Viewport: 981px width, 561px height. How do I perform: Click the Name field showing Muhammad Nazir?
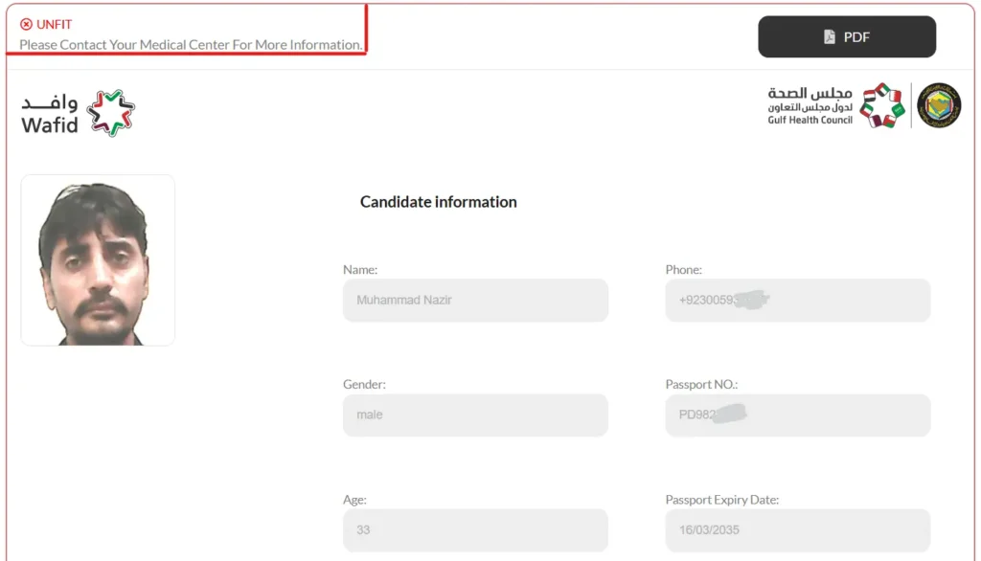point(475,301)
